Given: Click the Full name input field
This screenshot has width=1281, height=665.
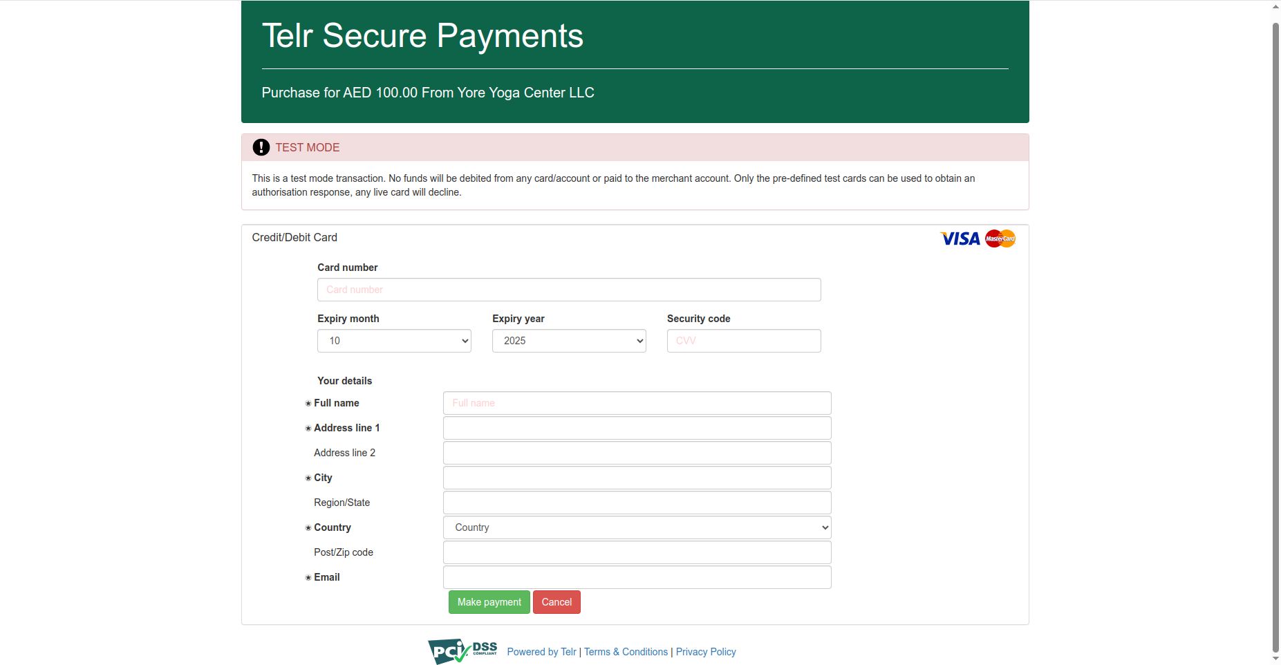Looking at the screenshot, I should tap(636, 402).
